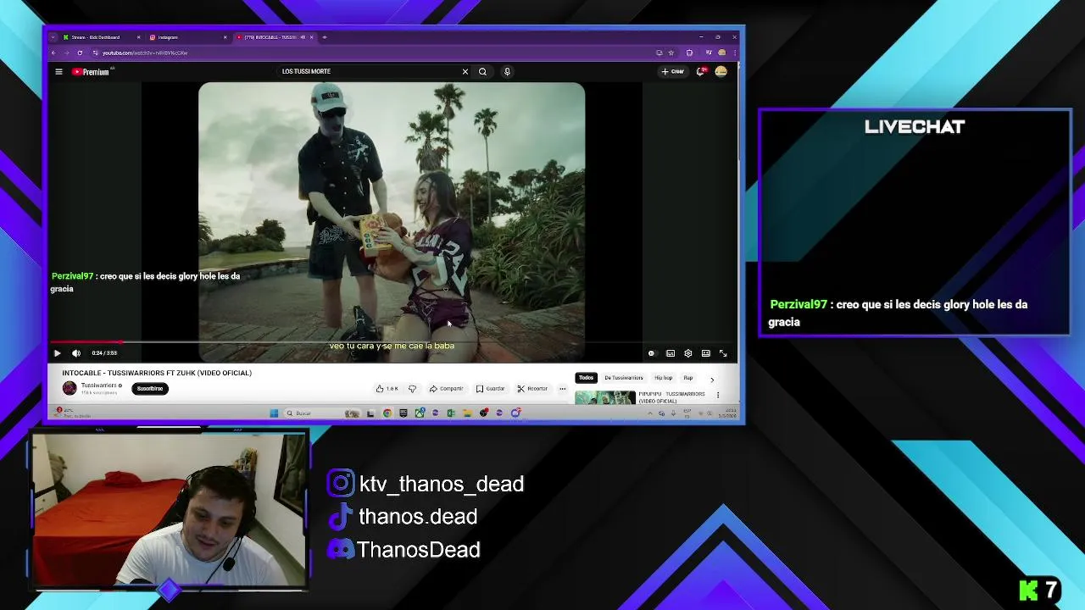Select the De Tussiwarriors chip
Image resolution: width=1085 pixels, height=610 pixels.
coord(623,378)
